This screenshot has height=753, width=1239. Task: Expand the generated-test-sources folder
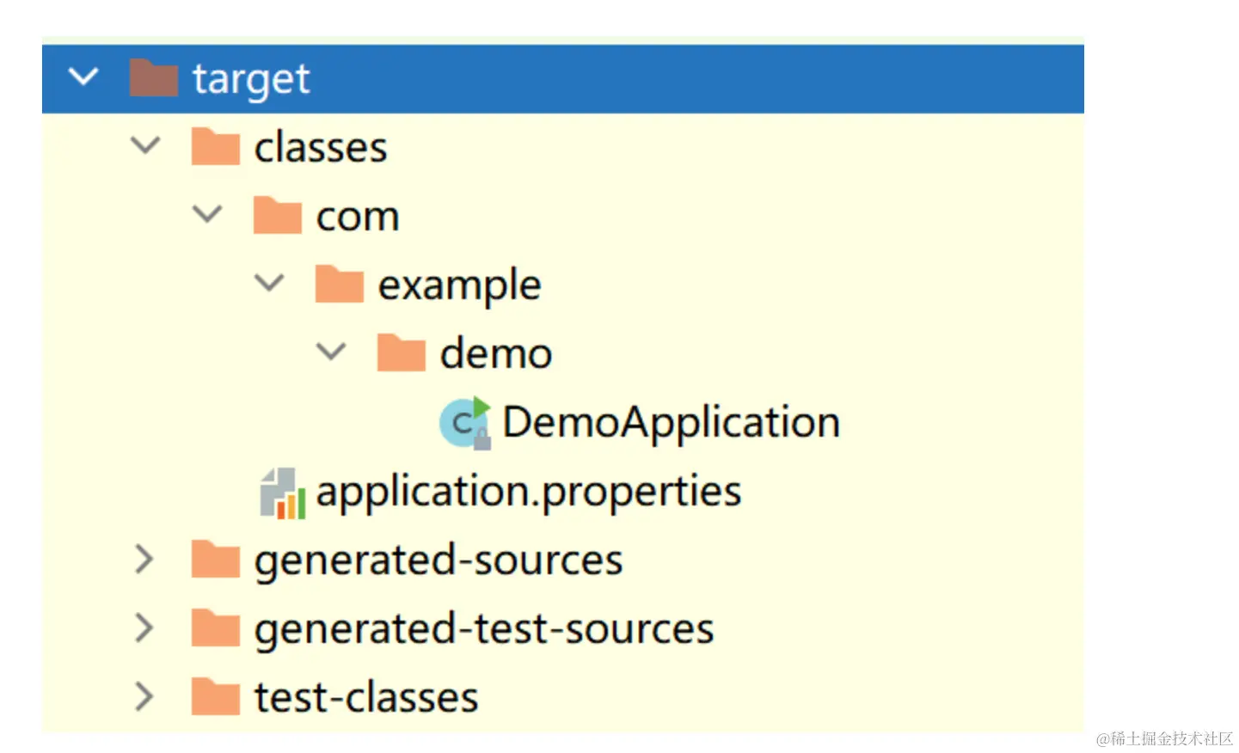[x=144, y=628]
